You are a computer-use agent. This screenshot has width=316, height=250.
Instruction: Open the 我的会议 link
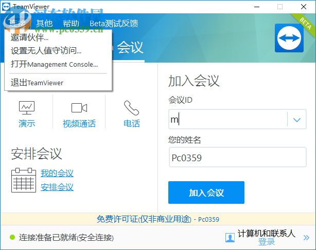[x=57, y=173]
